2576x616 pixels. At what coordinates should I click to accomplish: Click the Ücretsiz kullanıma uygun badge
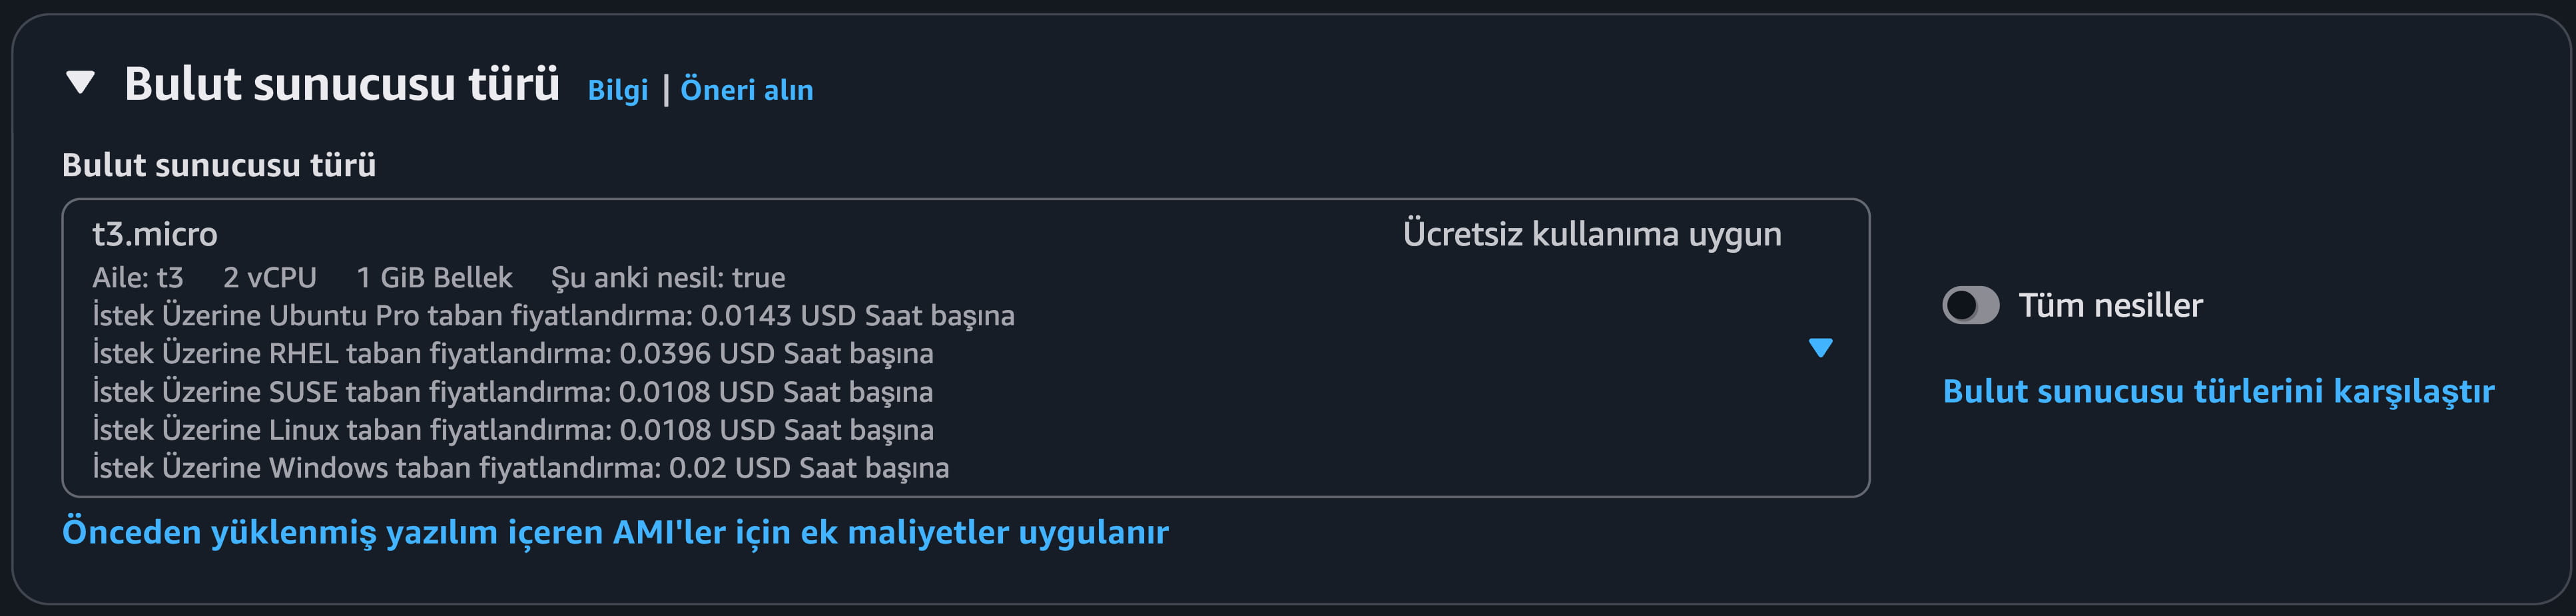[x=1591, y=233]
